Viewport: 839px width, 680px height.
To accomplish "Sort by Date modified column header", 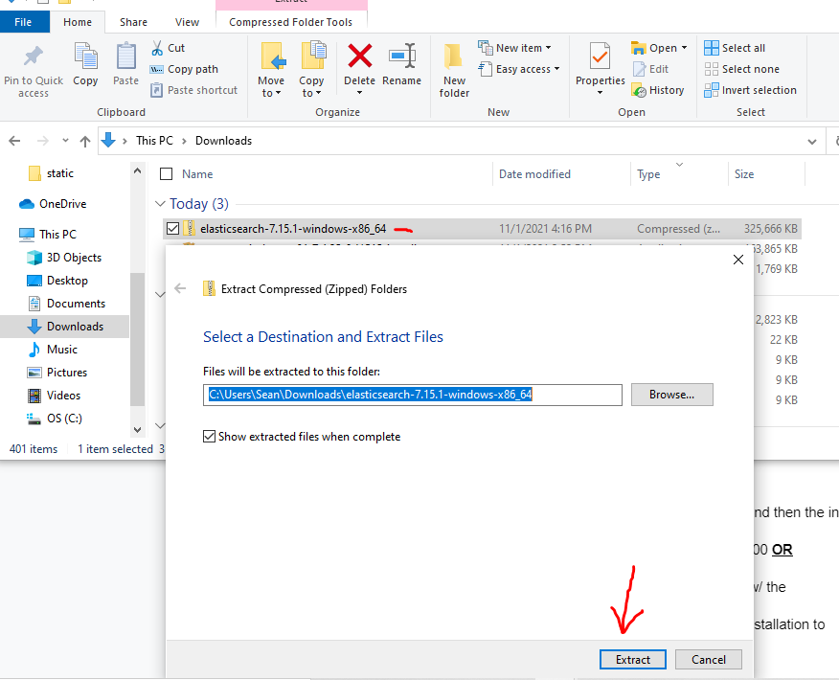I will (535, 174).
